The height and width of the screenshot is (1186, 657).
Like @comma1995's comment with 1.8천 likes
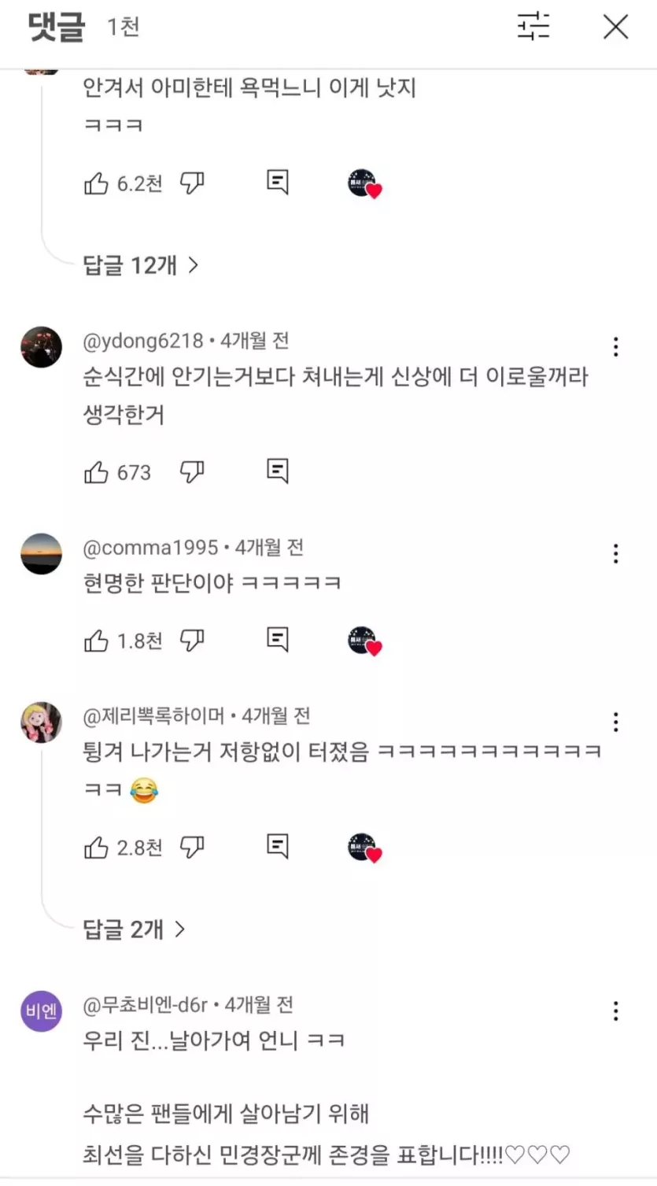(96, 641)
